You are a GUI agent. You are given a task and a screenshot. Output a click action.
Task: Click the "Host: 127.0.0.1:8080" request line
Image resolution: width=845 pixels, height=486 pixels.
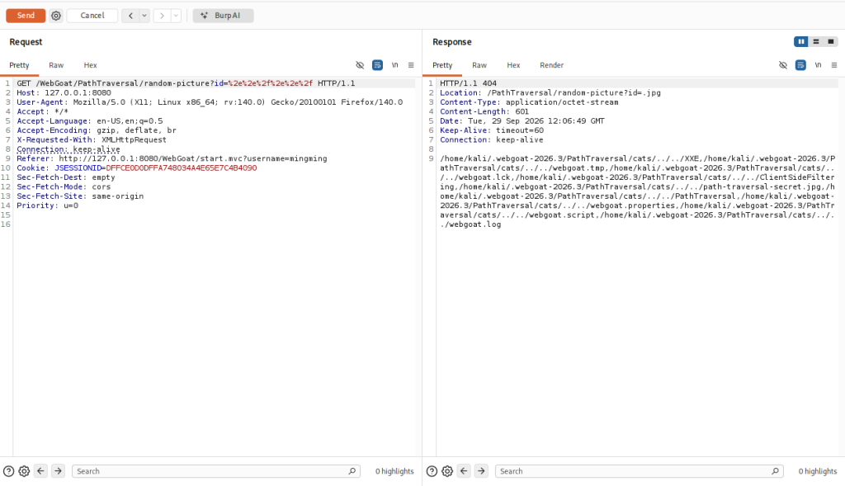pos(64,92)
